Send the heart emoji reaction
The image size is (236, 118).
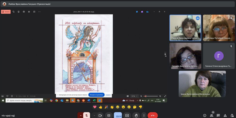point(95,107)
